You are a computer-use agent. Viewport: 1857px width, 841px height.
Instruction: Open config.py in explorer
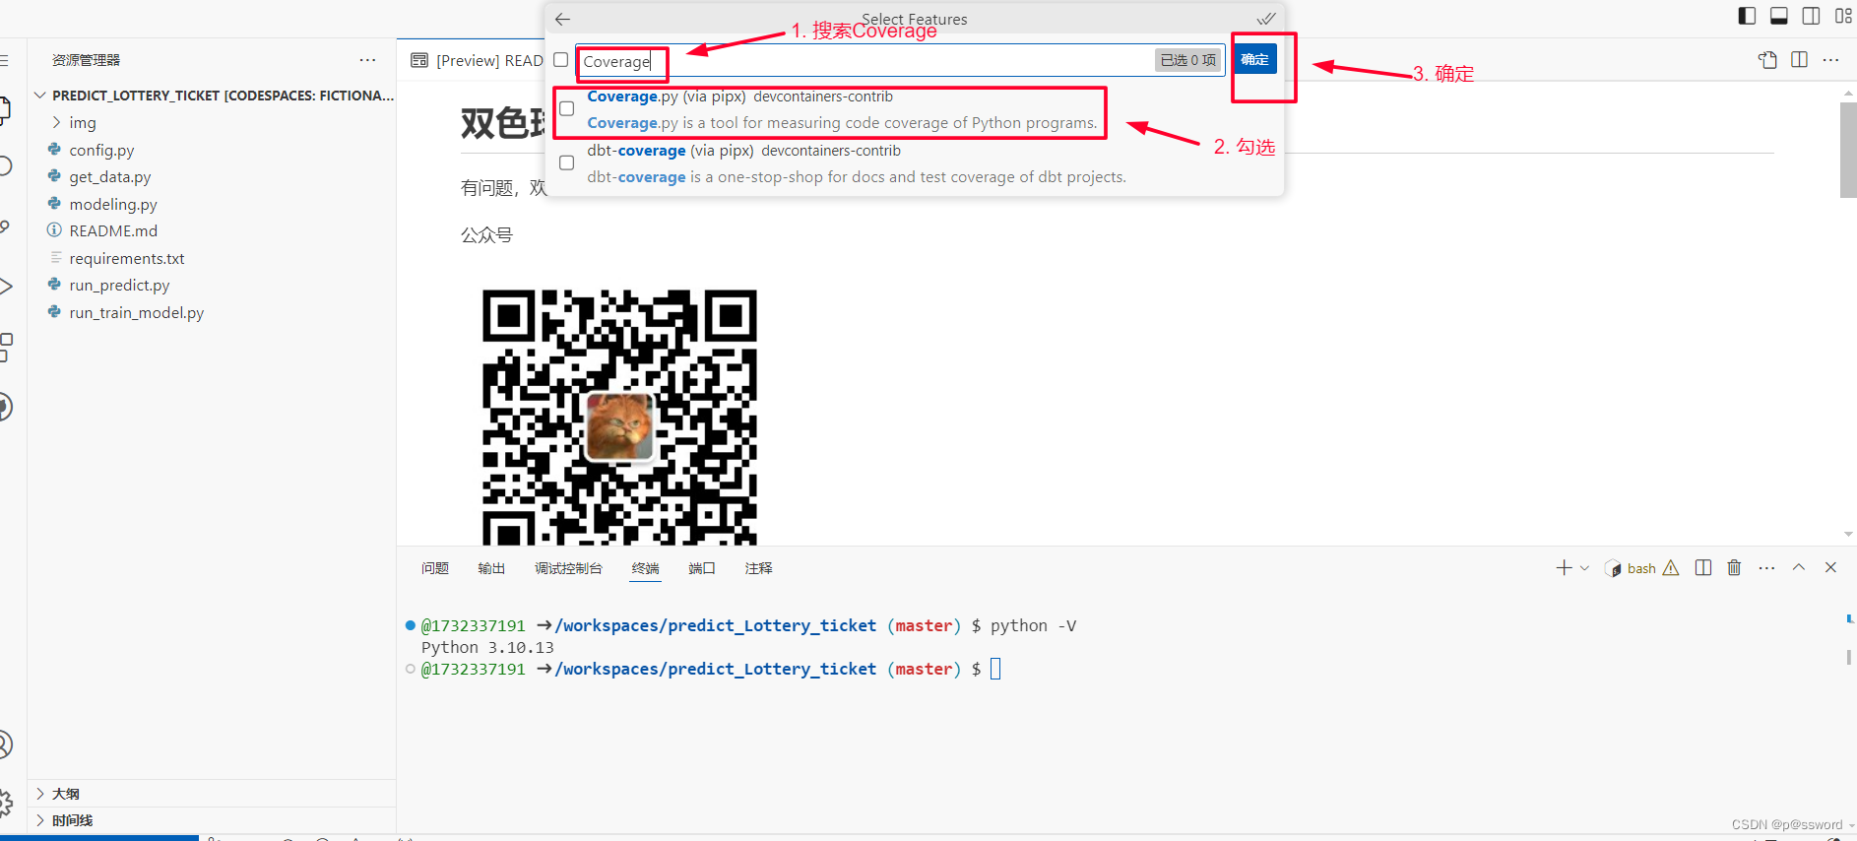pos(101,150)
